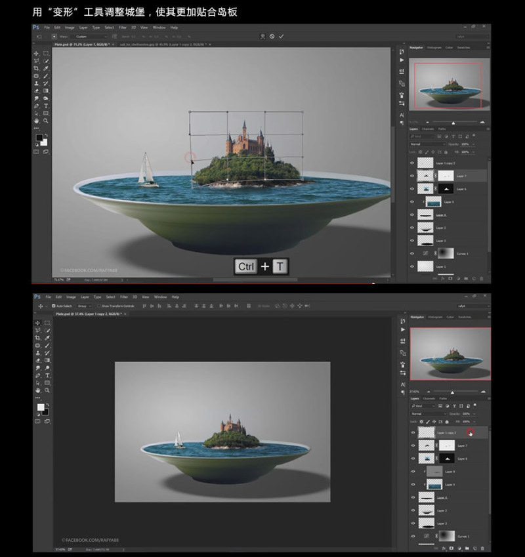This screenshot has height=557, width=525.
Task: Select the Lasso tool in bottom window
Action: [x=37, y=331]
